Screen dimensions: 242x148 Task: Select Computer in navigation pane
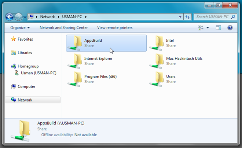click(26, 86)
